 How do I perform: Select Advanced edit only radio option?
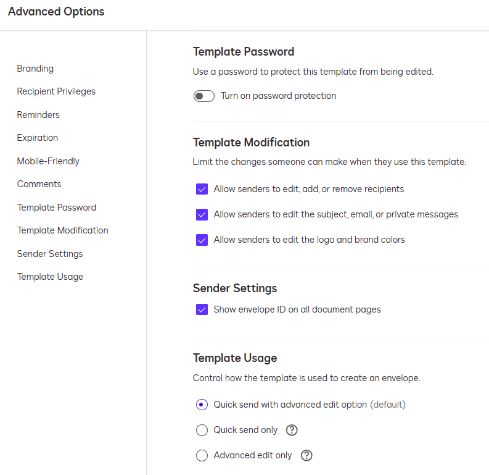tap(202, 455)
